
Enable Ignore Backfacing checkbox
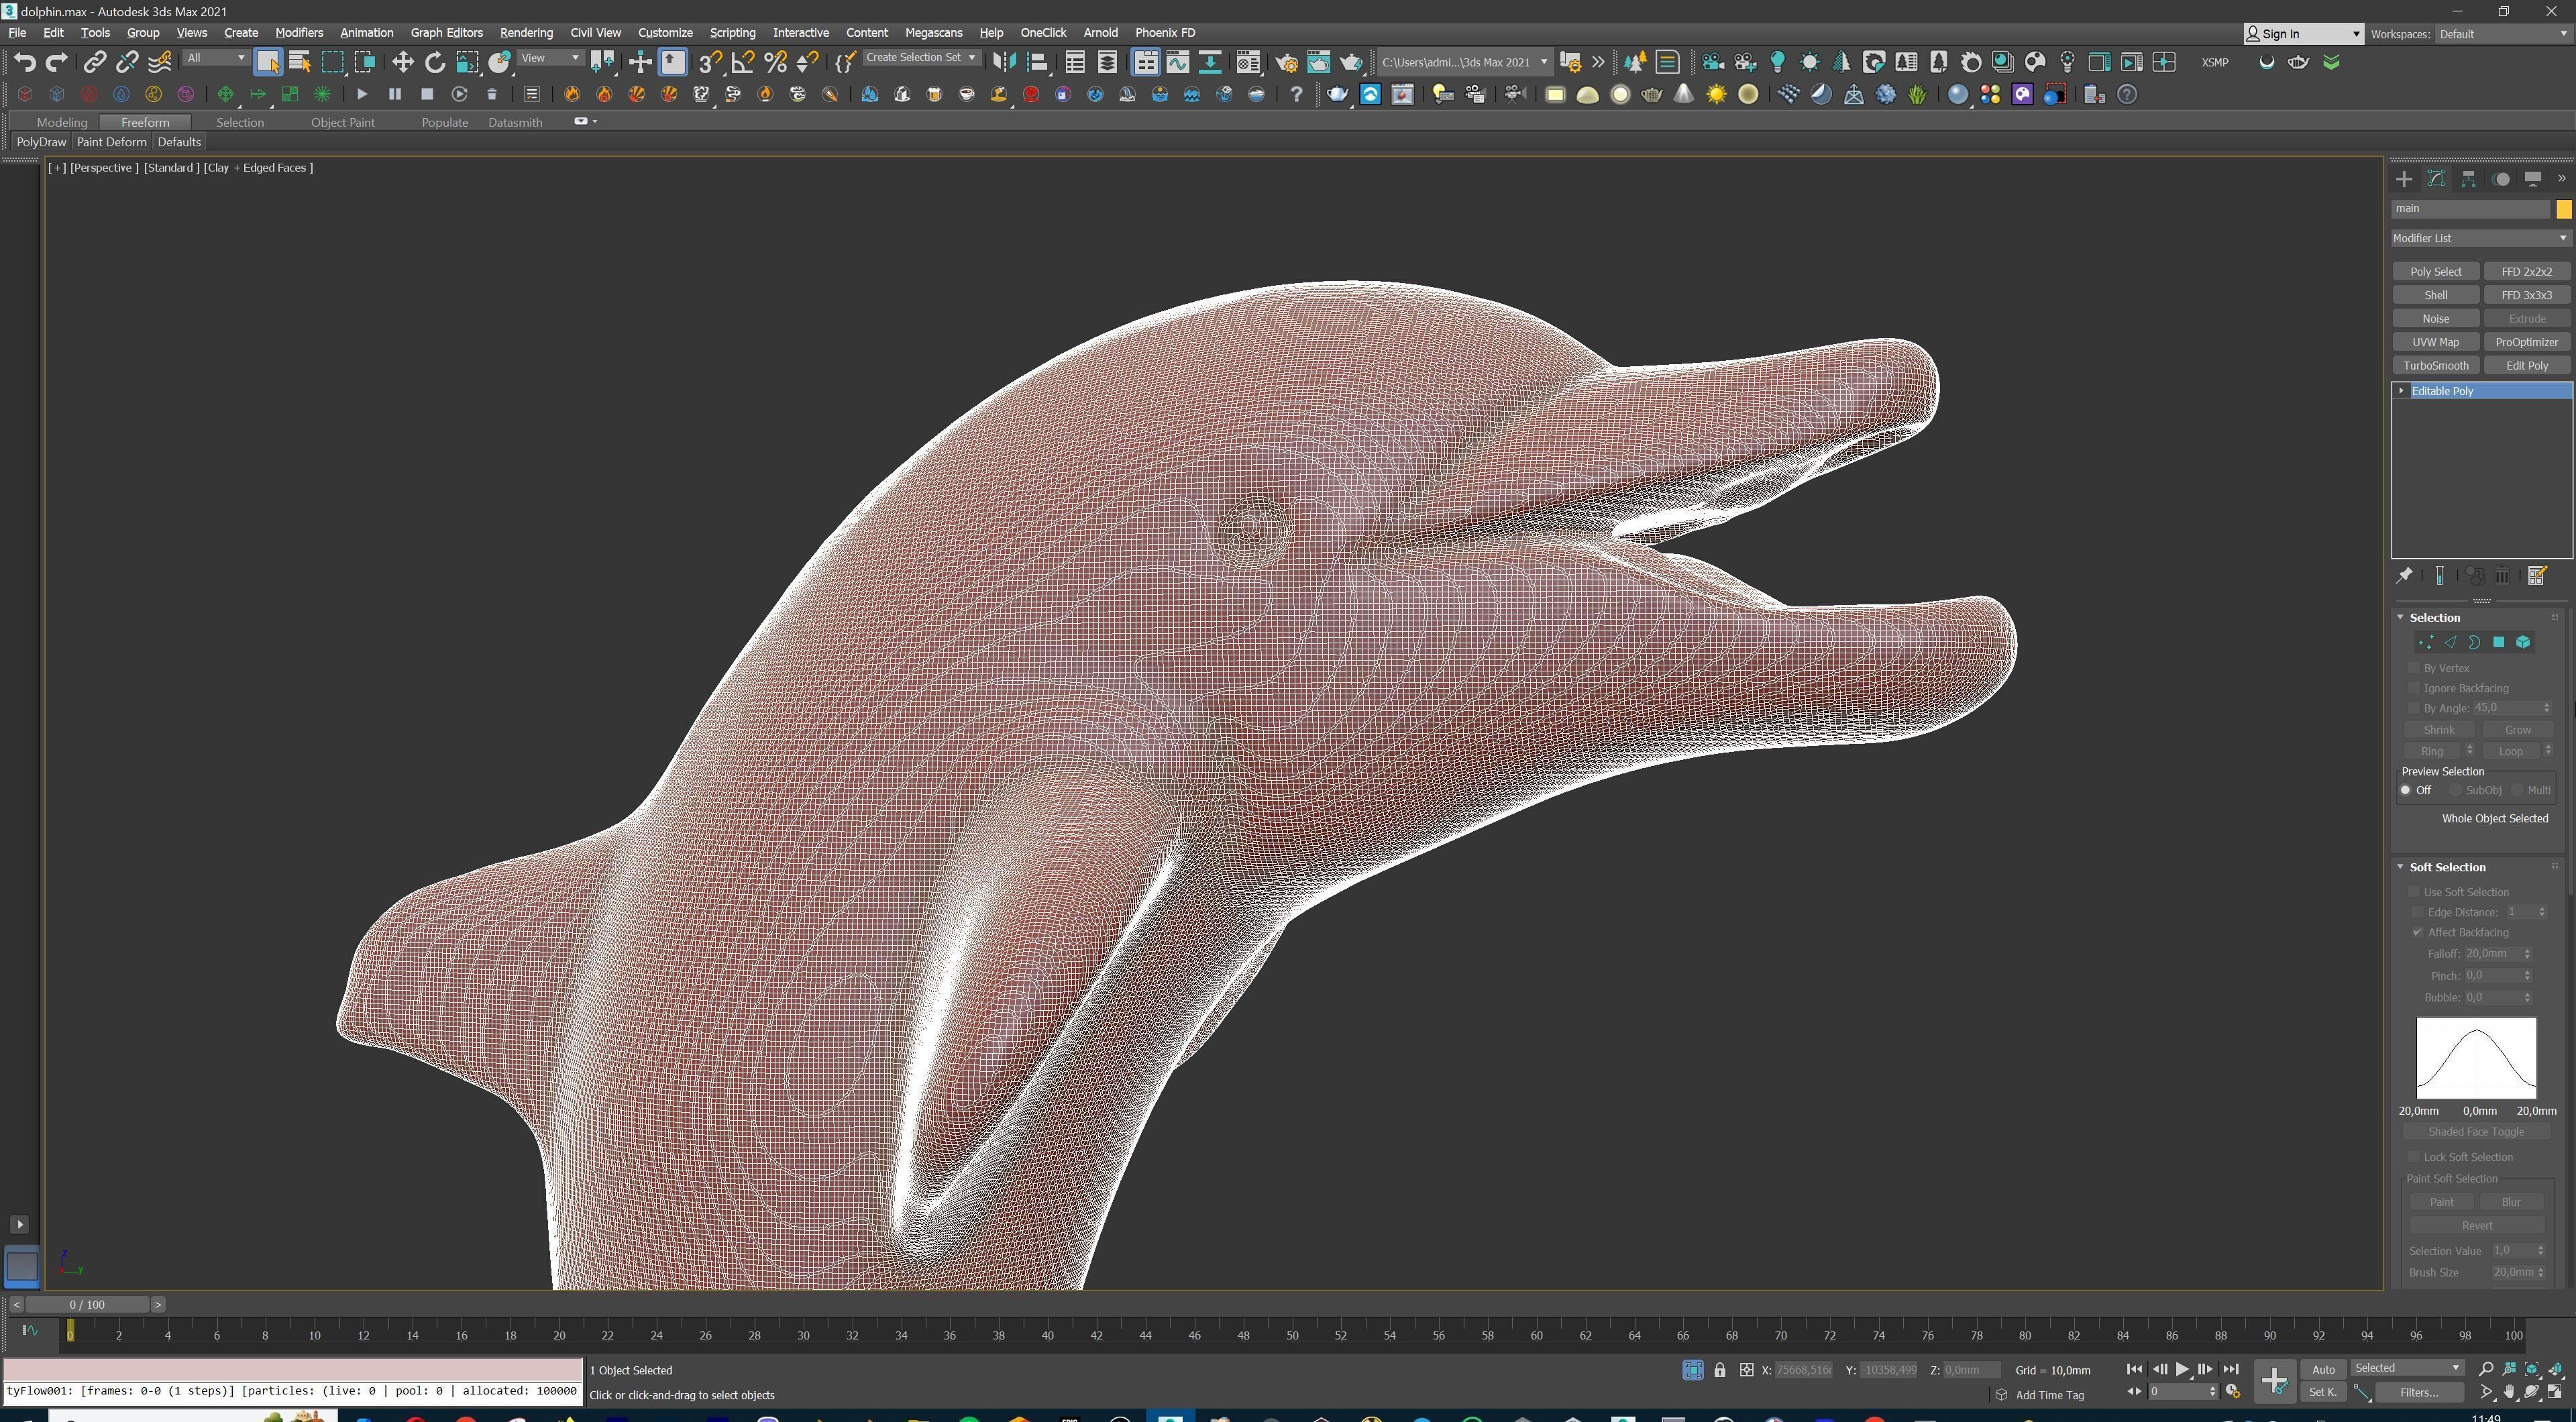2413,687
